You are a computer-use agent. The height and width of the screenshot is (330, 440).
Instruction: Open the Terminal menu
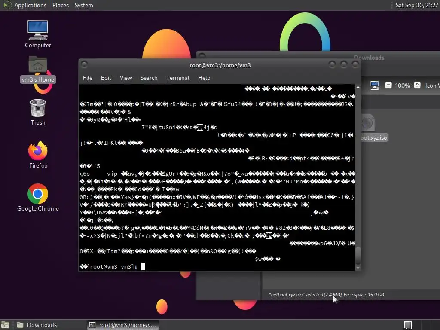click(177, 78)
